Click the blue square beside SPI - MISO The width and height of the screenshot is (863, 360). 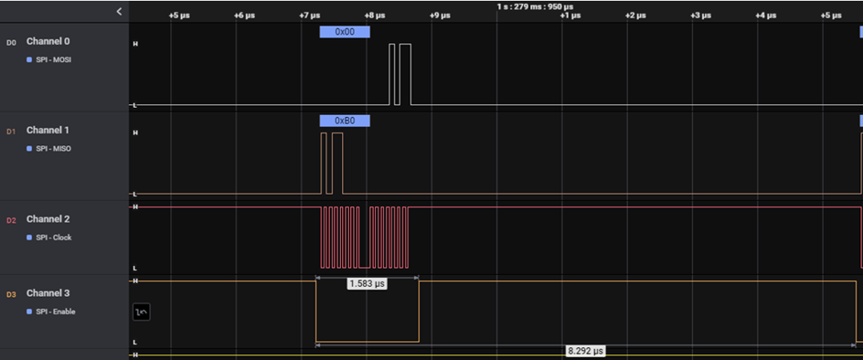[29, 149]
